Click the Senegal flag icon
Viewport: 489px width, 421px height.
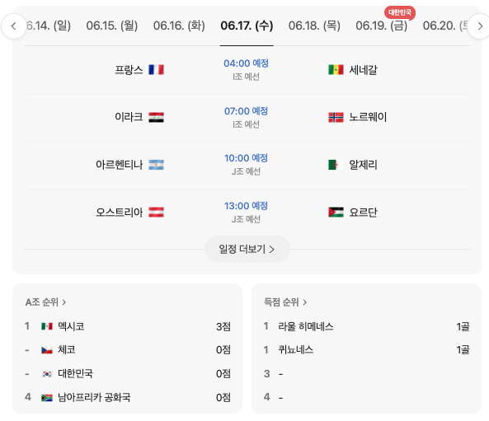(x=336, y=69)
